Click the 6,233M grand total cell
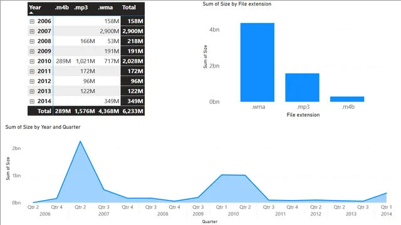Viewport: 401px width, 225px height. pos(133,111)
